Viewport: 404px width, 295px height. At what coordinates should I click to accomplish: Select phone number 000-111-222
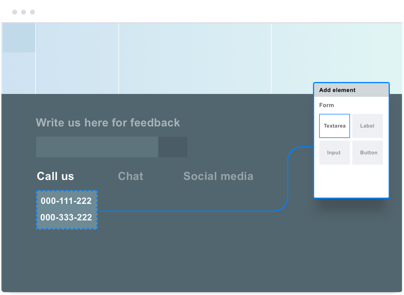[x=66, y=201]
